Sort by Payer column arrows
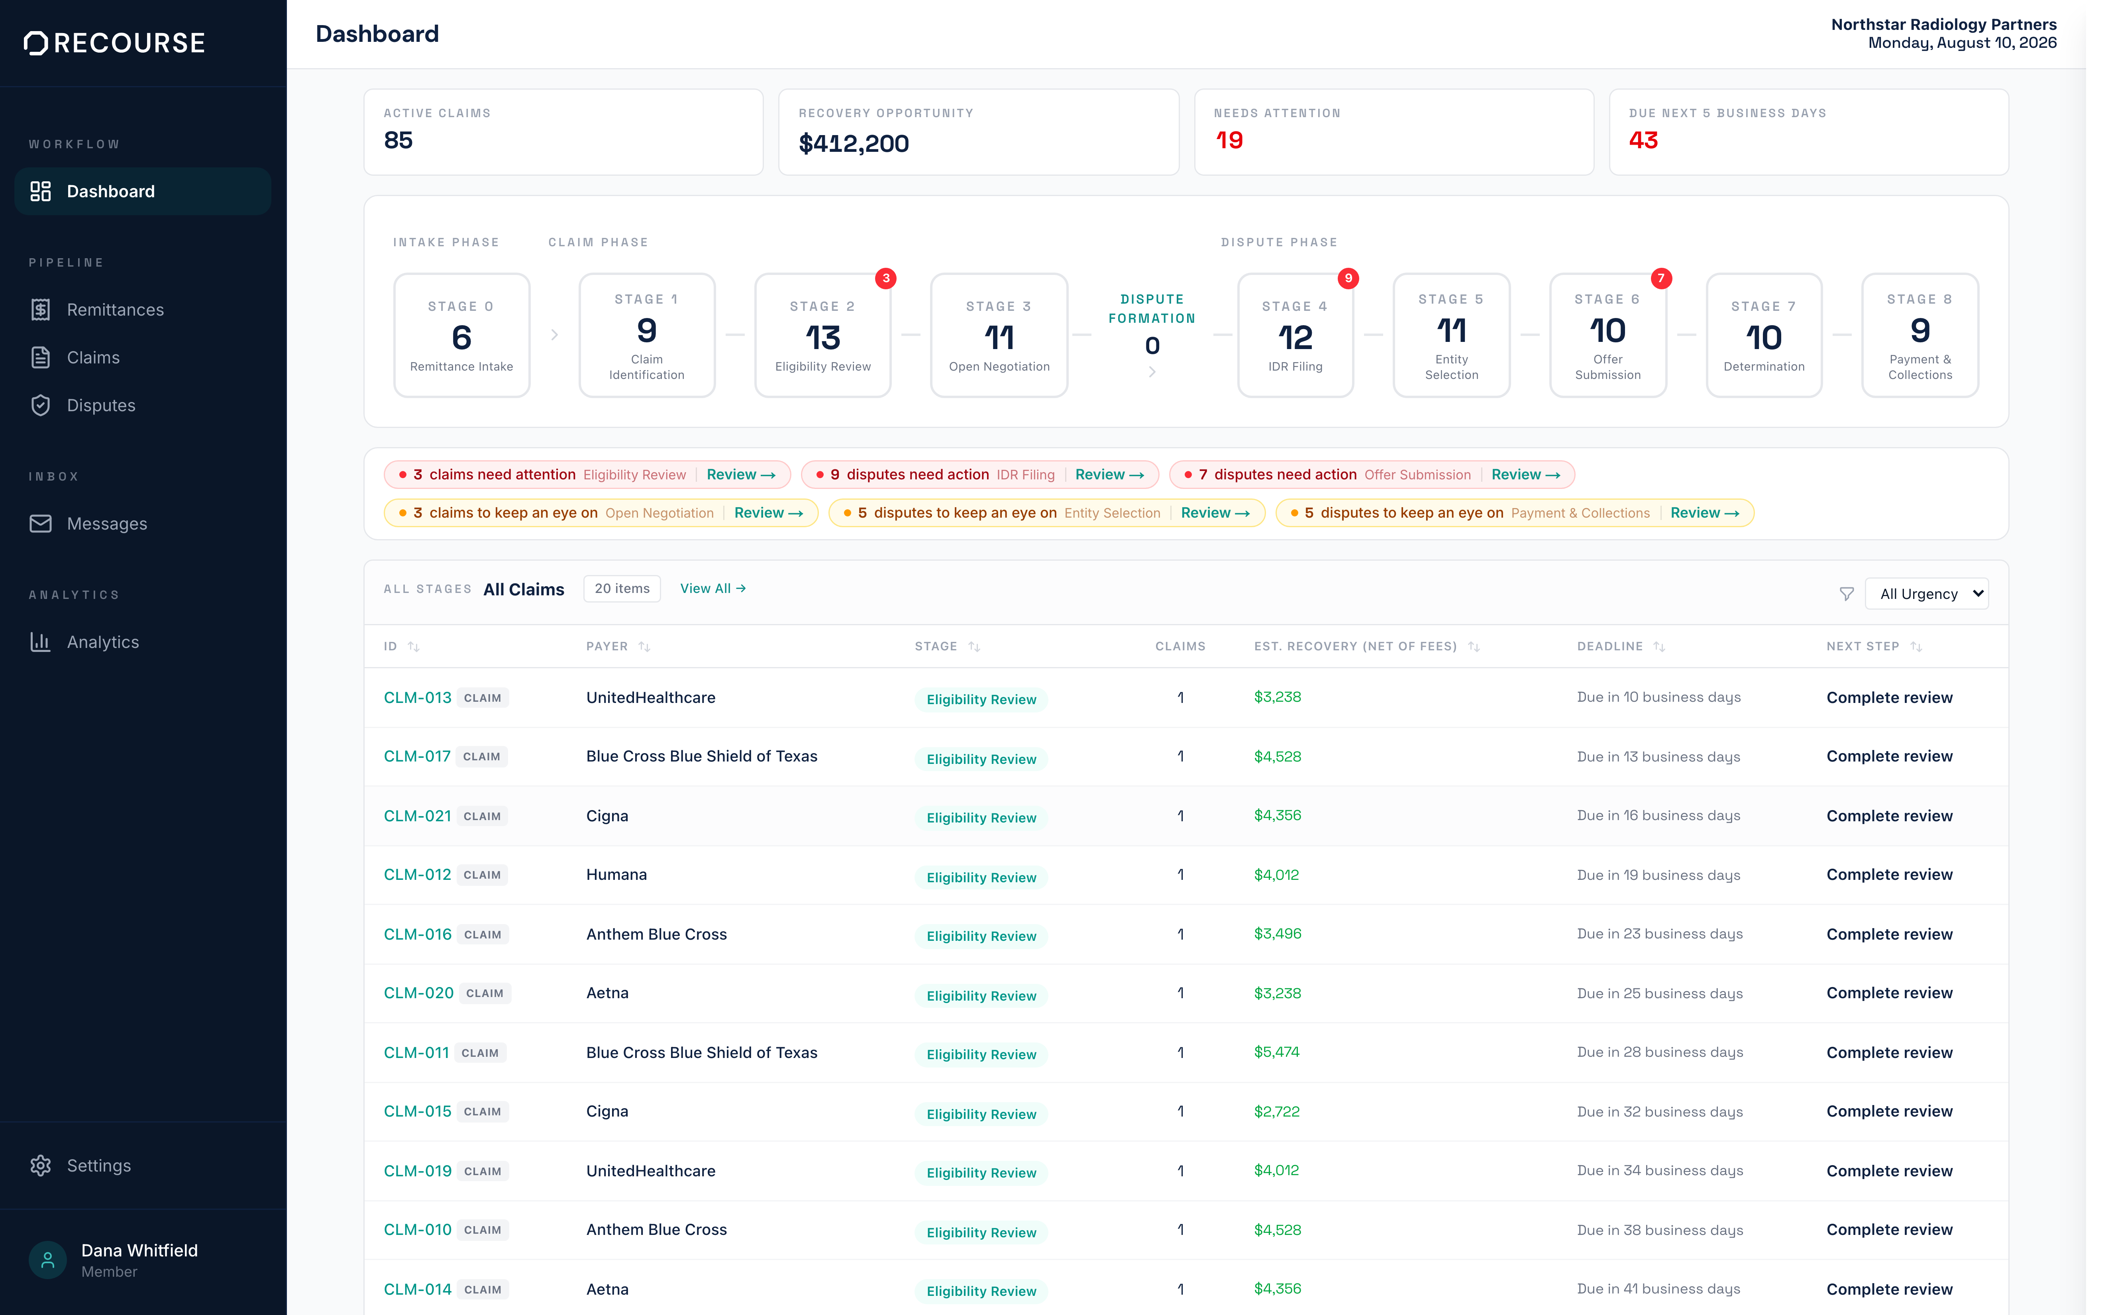 (x=644, y=646)
